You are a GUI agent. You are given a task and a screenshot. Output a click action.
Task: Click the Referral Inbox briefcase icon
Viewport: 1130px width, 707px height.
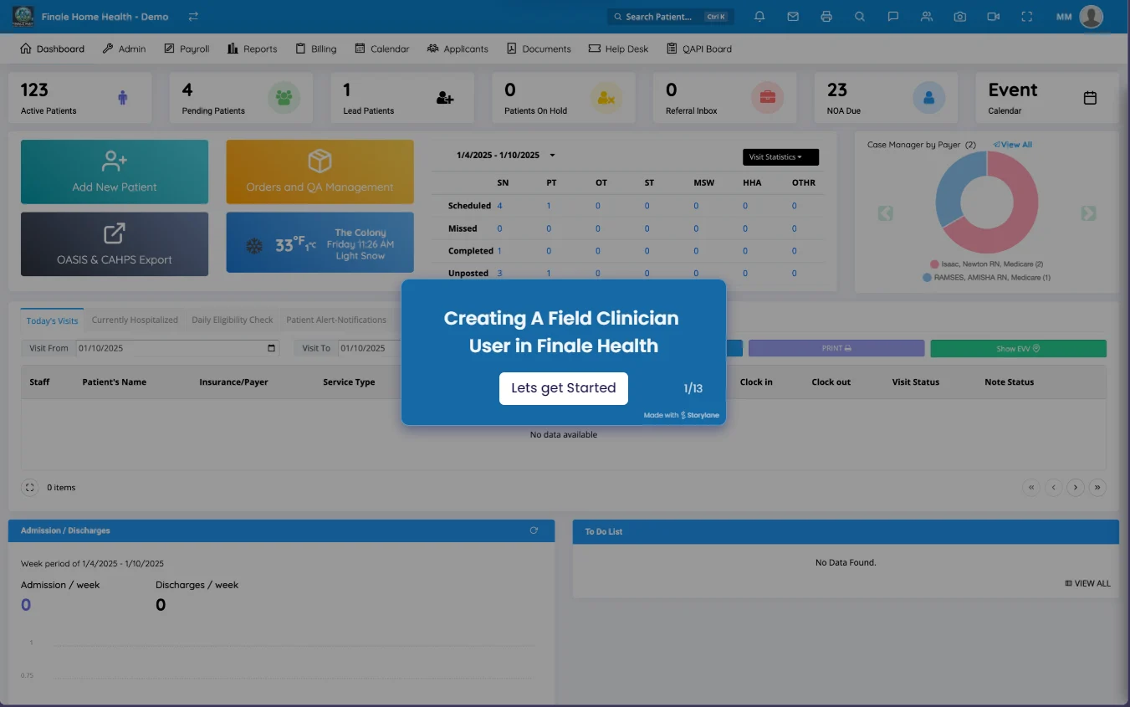(767, 98)
